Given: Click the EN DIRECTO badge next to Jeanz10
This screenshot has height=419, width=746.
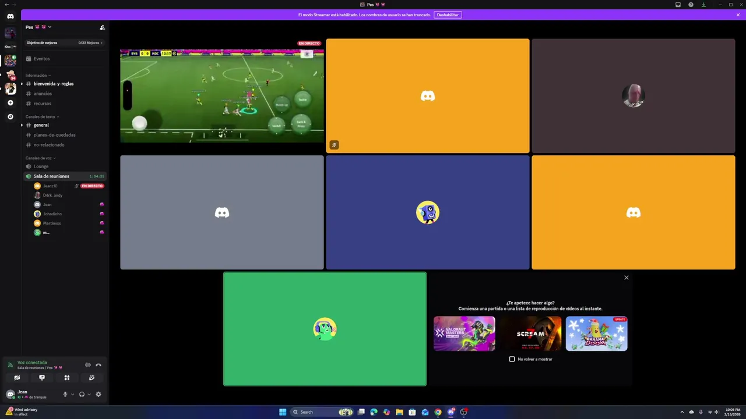Looking at the screenshot, I should [x=92, y=186].
